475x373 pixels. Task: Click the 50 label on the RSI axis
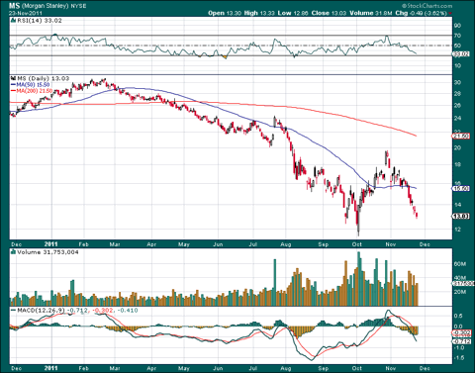click(458, 46)
